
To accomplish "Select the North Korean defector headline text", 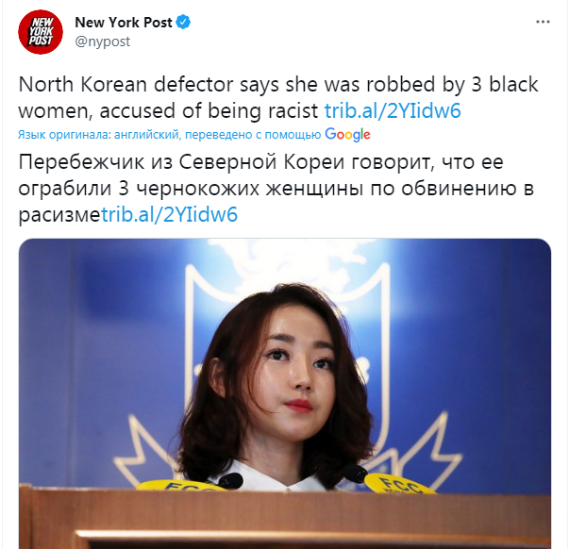I will (x=278, y=97).
